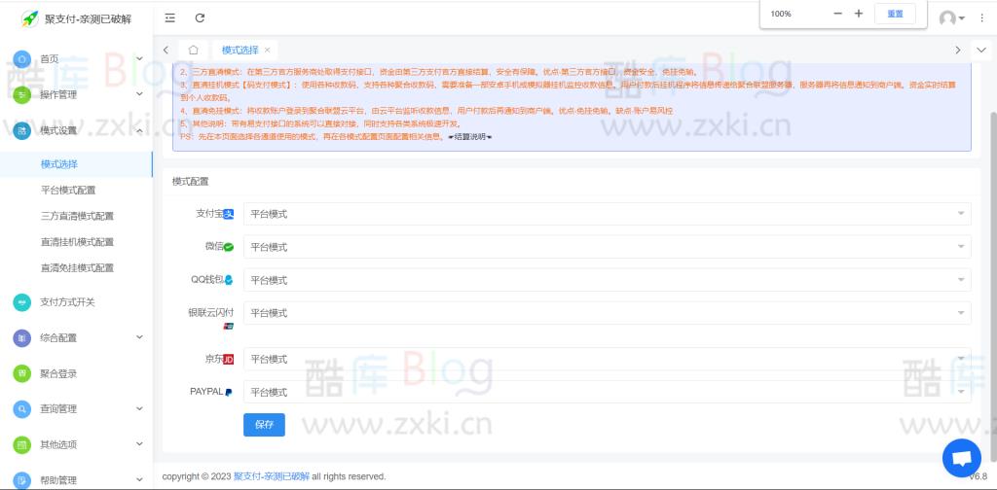Viewport: 997px width, 490px height.
Task: Click the rocket logo icon
Action: (29, 18)
